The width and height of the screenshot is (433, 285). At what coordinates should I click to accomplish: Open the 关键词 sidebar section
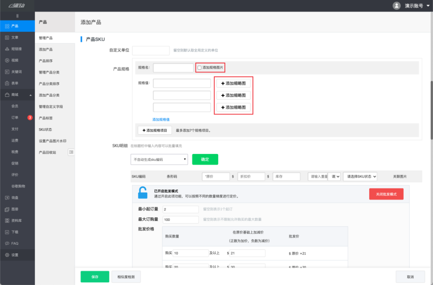click(x=16, y=72)
